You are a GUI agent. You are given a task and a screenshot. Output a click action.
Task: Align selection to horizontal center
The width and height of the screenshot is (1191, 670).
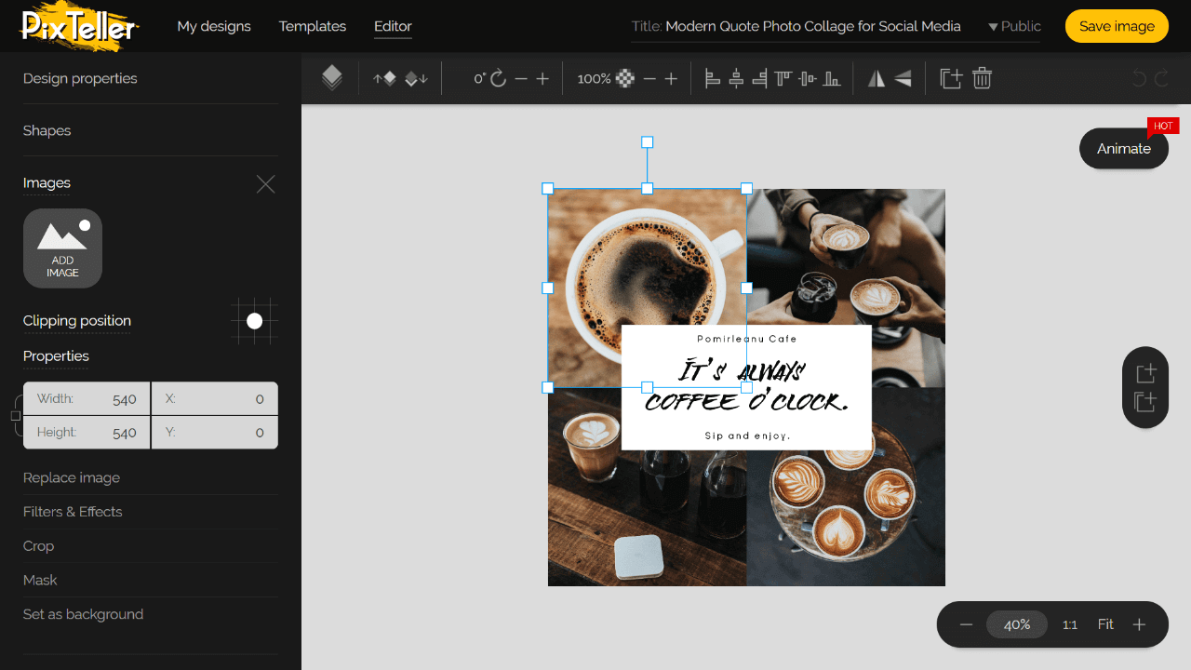736,79
